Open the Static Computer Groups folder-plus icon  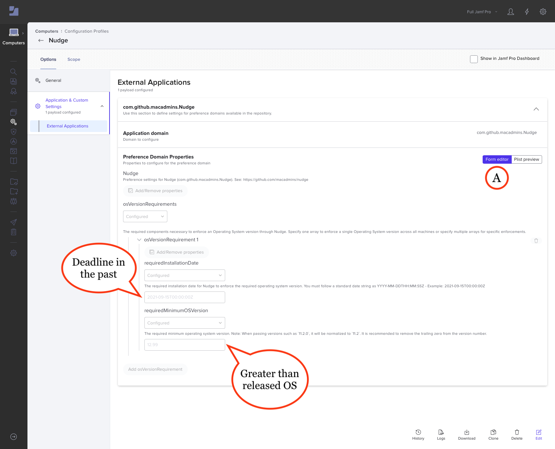click(14, 192)
